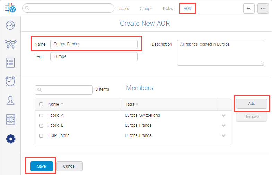272x175 pixels.
Task: Open the alarm clock icon in sidebar
Action: [10, 81]
